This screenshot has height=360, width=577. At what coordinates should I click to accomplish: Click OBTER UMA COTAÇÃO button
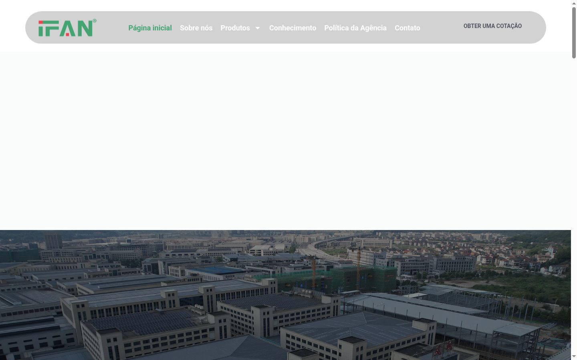[x=492, y=26]
